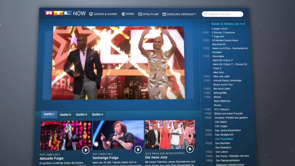Open the Vorherige Folge thumbnail image
This screenshot has height=166, width=295.
(x=118, y=135)
